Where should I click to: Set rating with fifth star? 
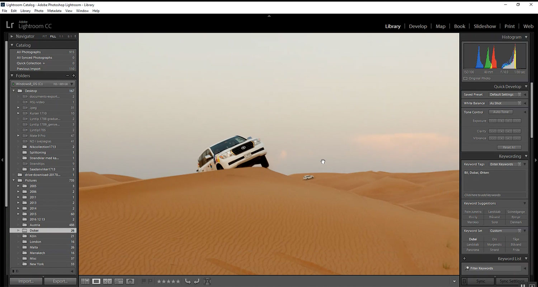coord(178,281)
